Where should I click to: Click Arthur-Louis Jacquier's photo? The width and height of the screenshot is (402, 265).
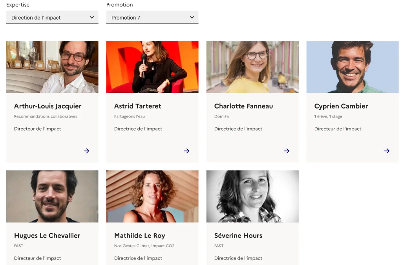coord(52,67)
